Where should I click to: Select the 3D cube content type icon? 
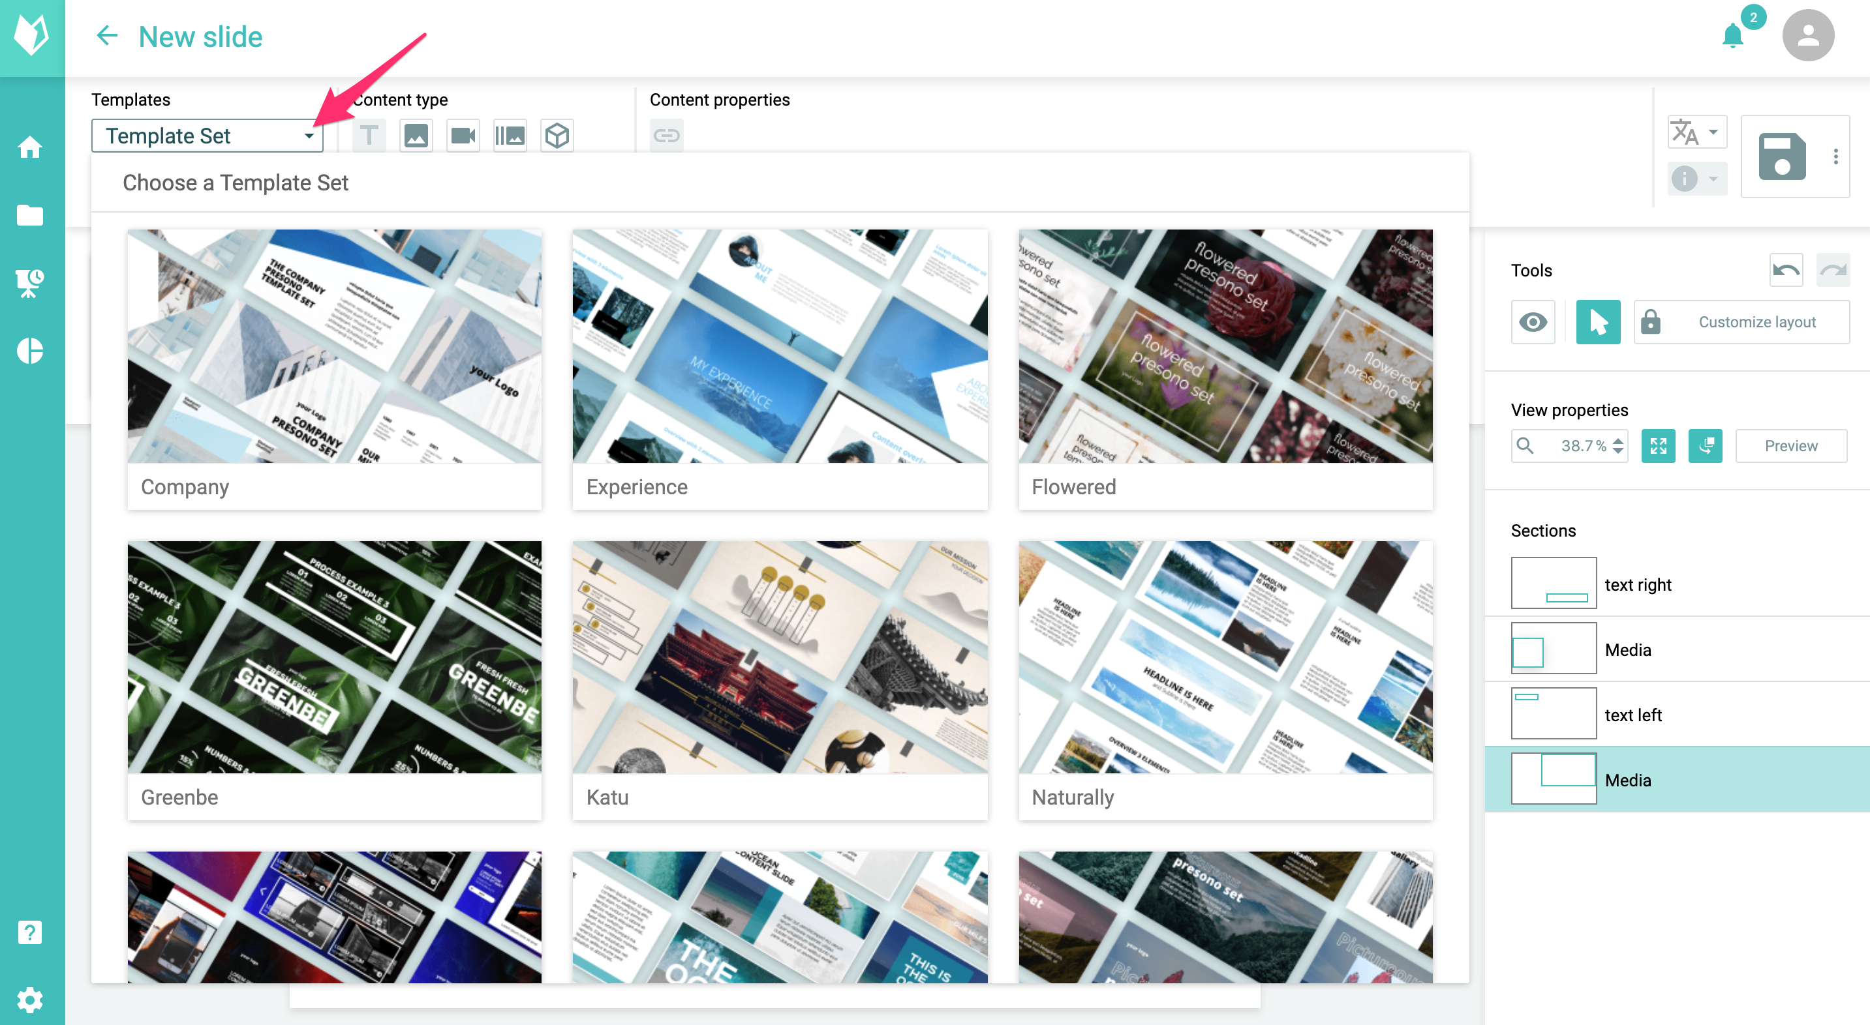coord(557,136)
